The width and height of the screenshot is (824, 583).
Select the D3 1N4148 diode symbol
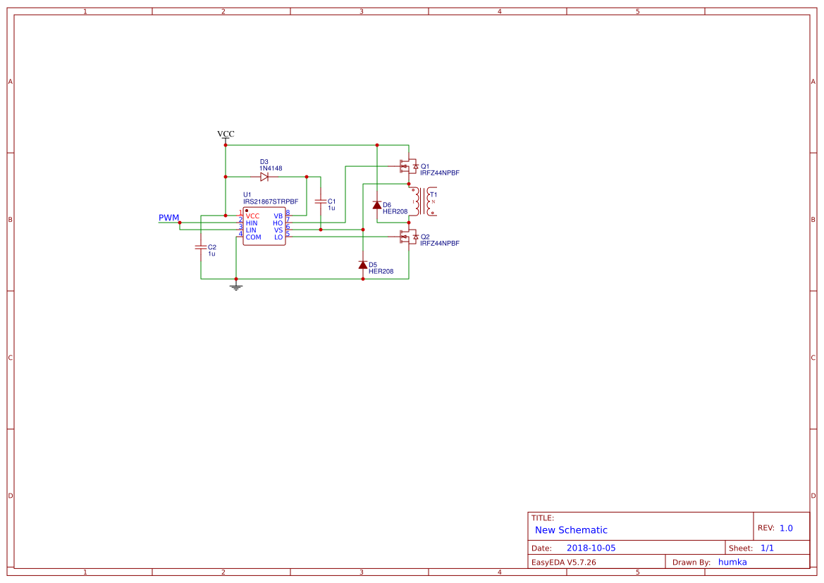click(264, 176)
